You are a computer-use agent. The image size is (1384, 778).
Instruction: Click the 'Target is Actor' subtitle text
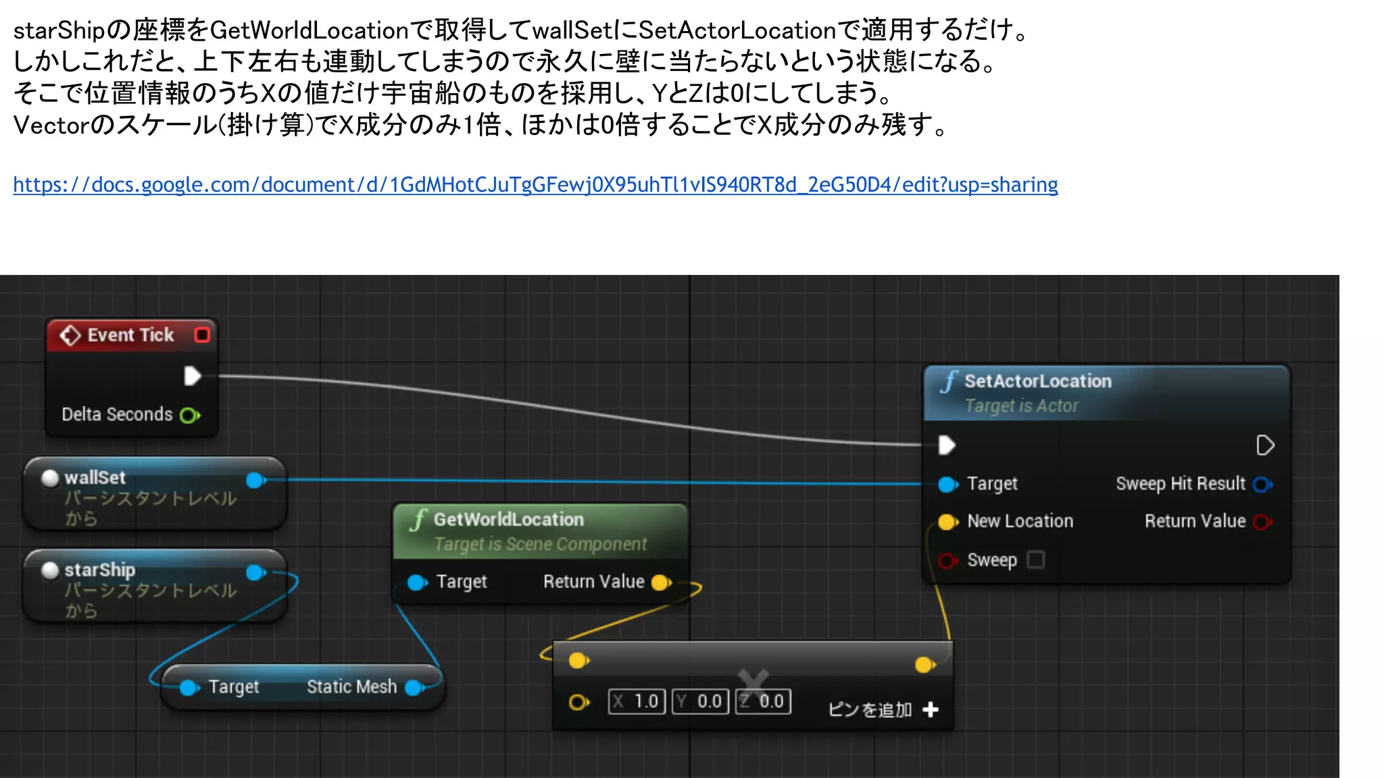tap(1021, 406)
